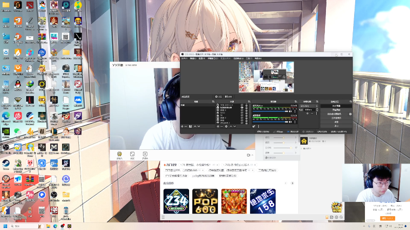Mute the lower audio mixer channel
The width and height of the screenshot is (410, 230).
click(x=290, y=122)
